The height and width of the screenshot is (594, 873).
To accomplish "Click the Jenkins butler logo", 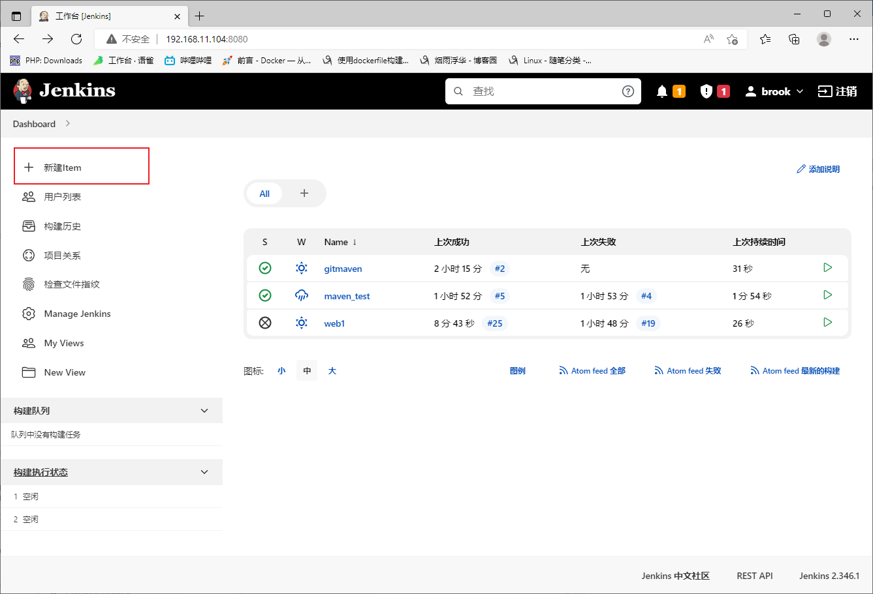I will (x=23, y=91).
